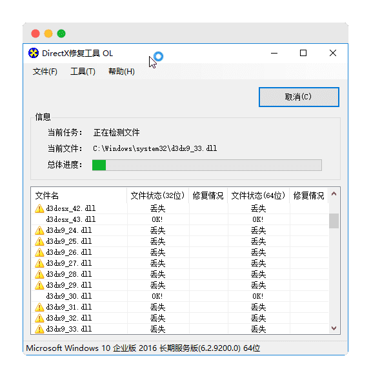Open the 帮助(H) menu

coord(121,72)
